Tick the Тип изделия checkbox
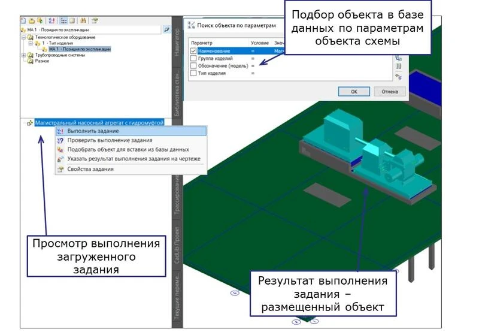The image size is (479, 332). tap(193, 73)
